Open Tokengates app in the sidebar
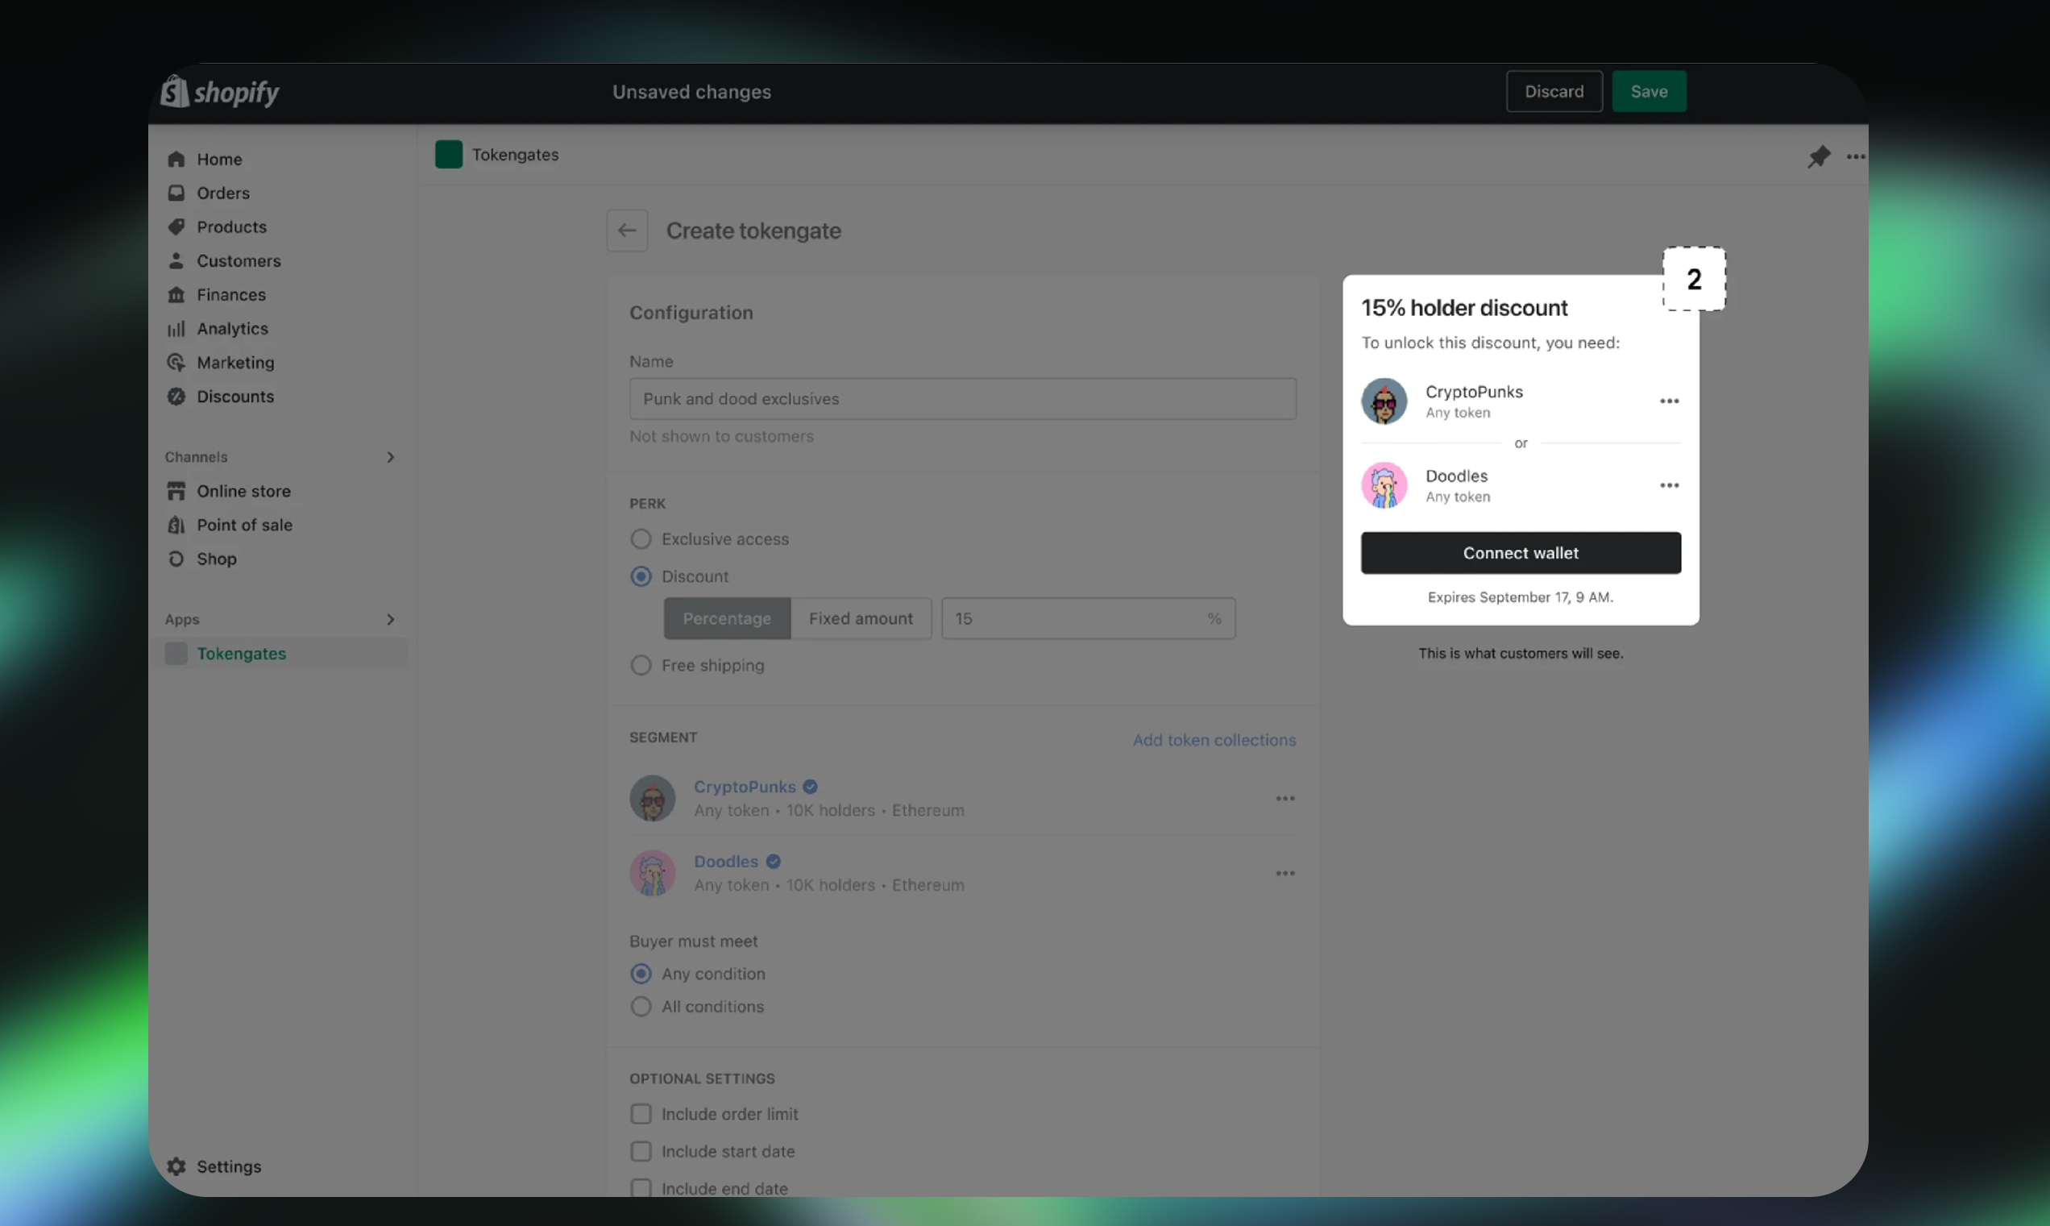 280,653
